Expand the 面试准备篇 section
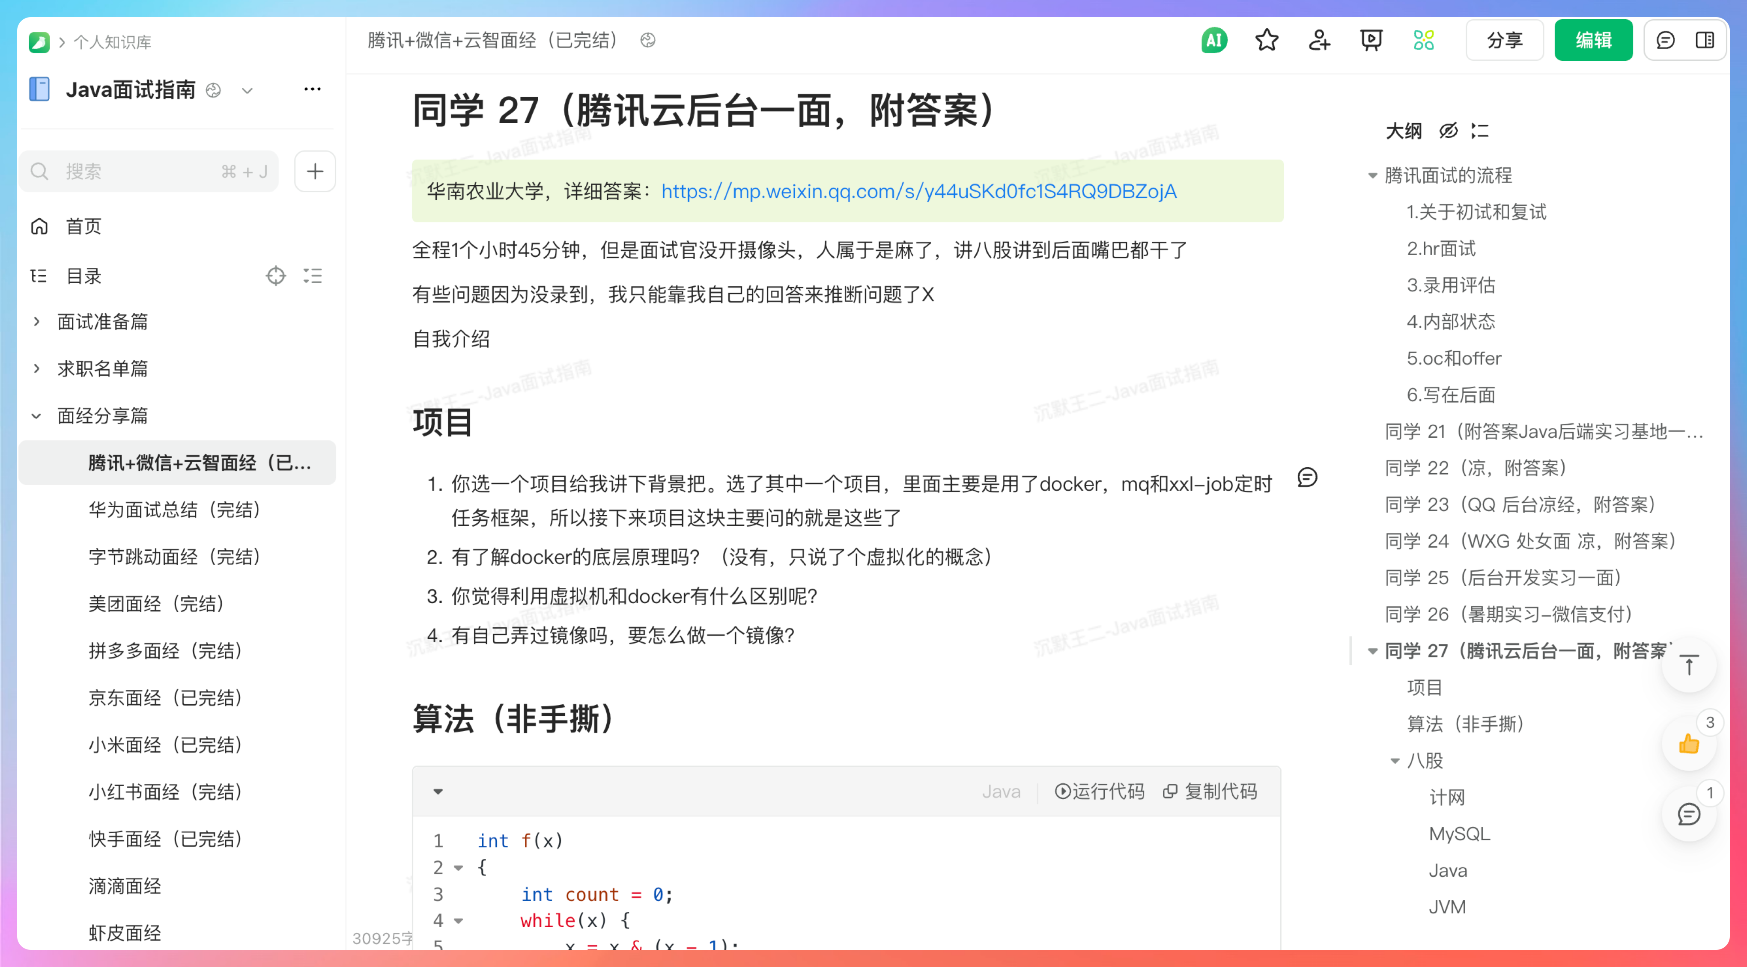Image resolution: width=1747 pixels, height=967 pixels. (x=37, y=321)
